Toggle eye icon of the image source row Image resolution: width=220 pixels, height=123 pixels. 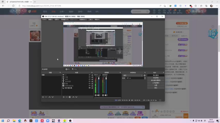click(x=90, y=84)
